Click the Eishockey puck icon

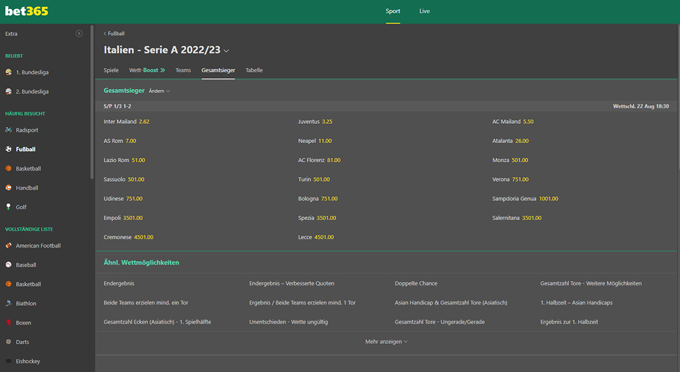point(9,361)
